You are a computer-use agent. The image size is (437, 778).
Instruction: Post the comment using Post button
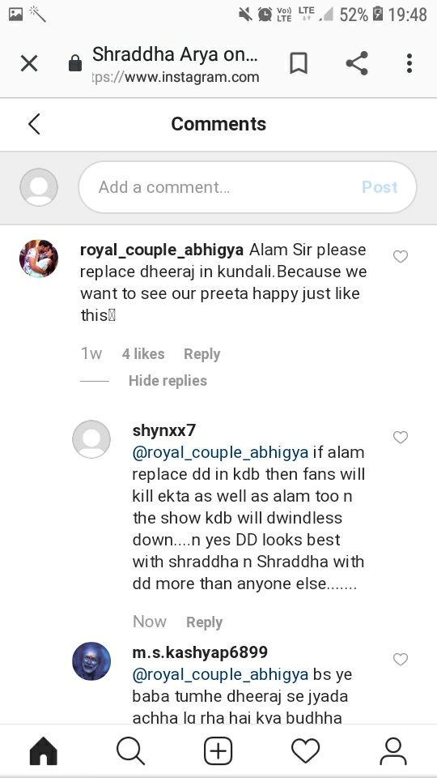[380, 187]
